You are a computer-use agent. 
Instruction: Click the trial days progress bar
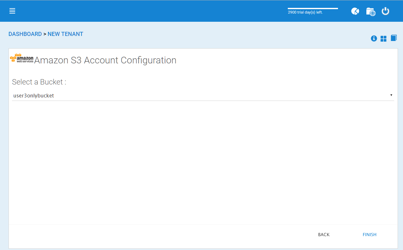(x=313, y=9)
